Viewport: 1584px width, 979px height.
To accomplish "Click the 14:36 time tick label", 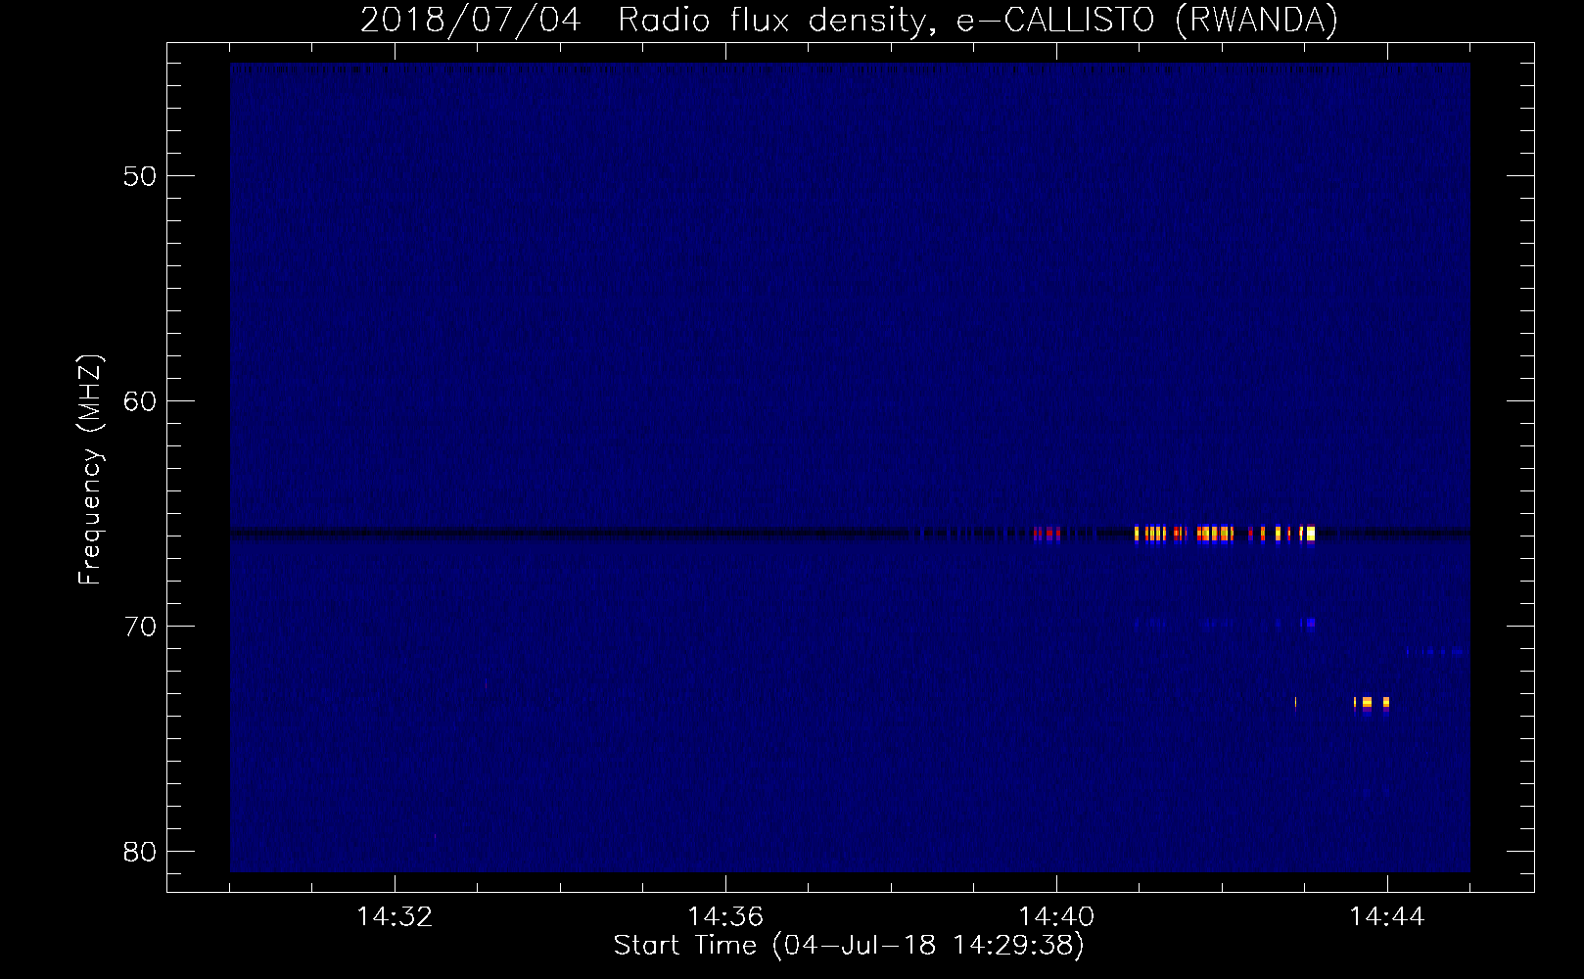I will (x=725, y=917).
